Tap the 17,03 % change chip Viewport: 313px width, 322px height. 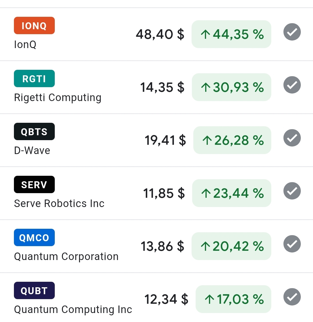[x=233, y=299]
